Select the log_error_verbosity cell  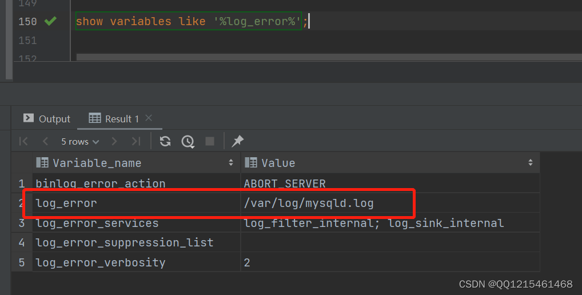pos(137,262)
